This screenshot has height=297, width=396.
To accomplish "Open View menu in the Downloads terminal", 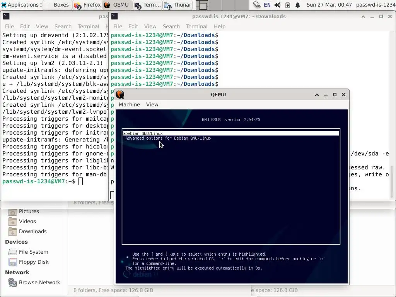I will pyautogui.click(x=150, y=26).
